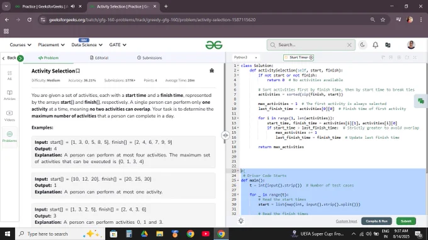Collapse code fold at line 12
428x240 pixels.
click(238, 118)
